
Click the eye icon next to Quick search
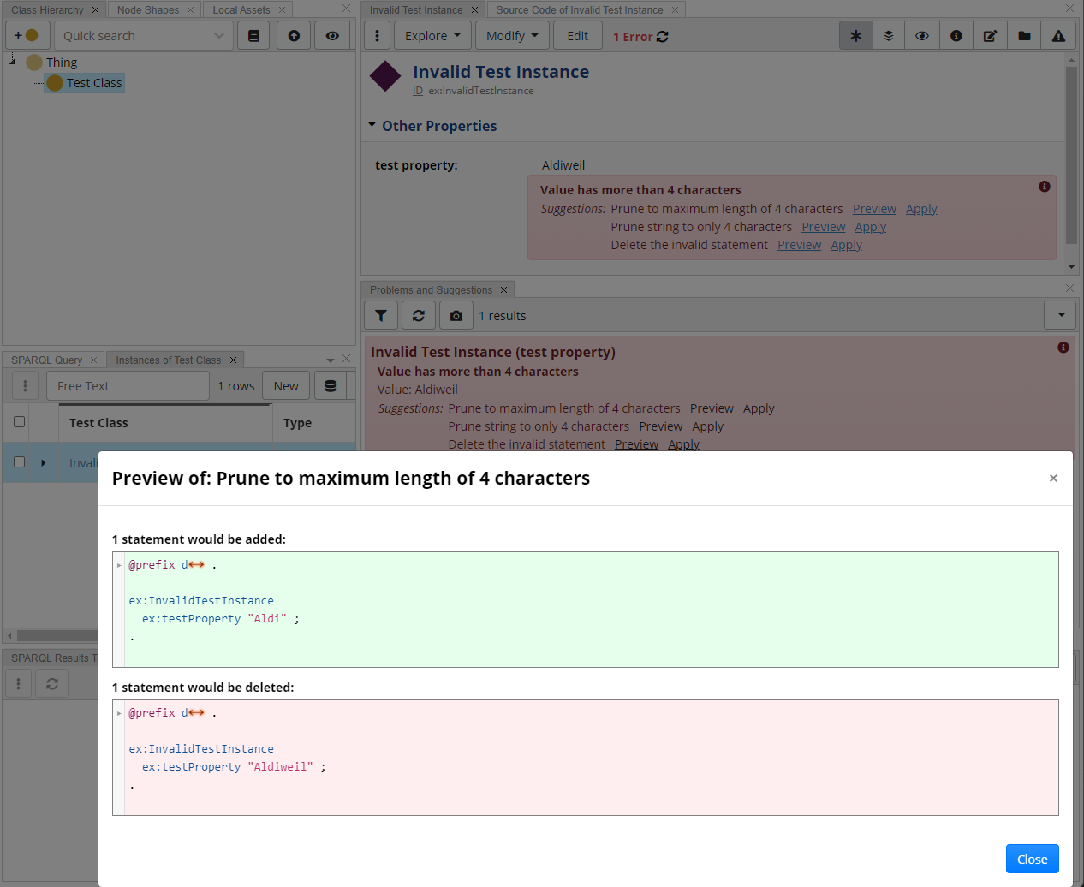[x=332, y=35]
